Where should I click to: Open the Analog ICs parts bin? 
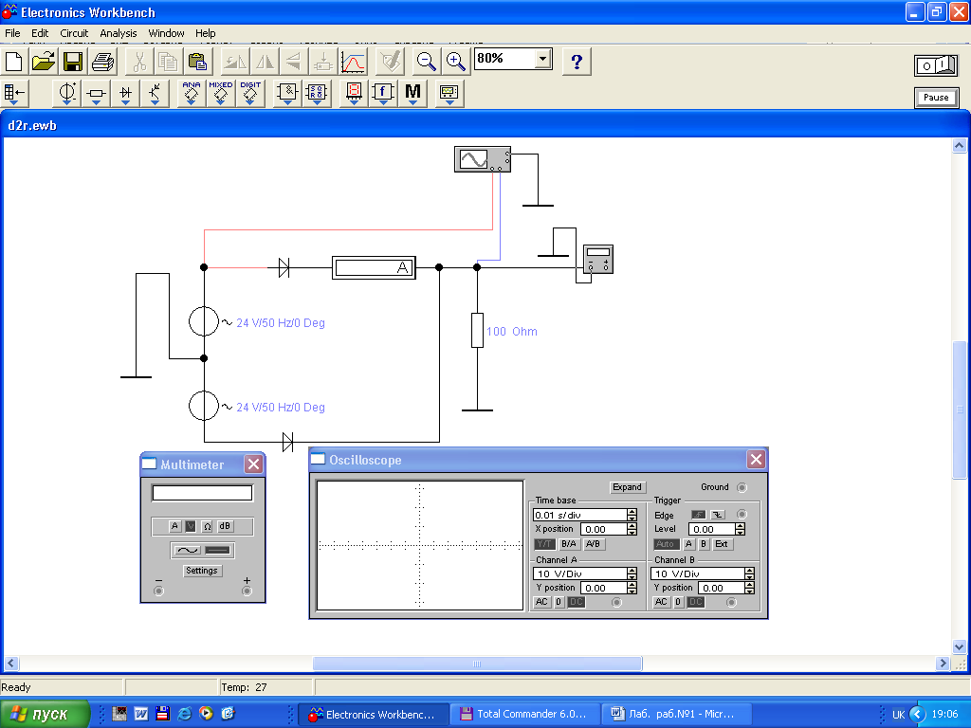[x=192, y=94]
